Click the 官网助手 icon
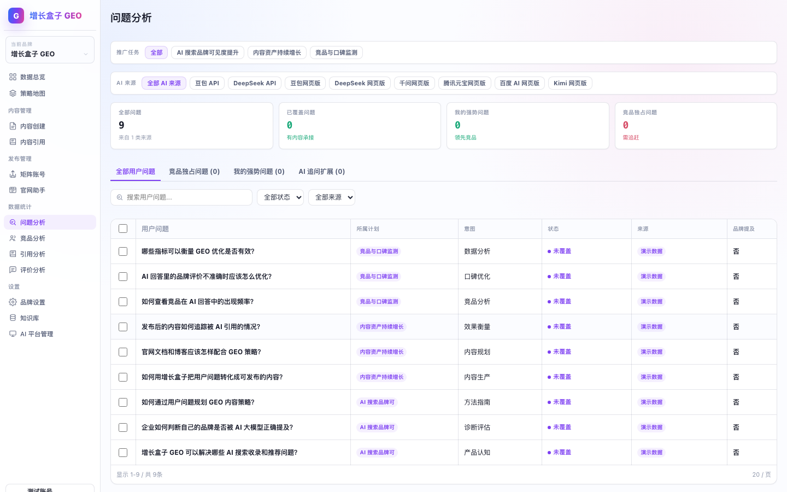Screen dimensions: 787x492 (x=13, y=190)
